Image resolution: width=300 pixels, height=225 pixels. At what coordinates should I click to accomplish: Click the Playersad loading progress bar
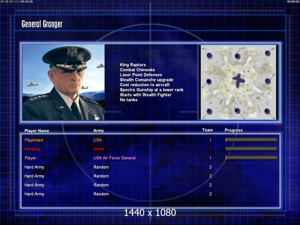click(251, 140)
